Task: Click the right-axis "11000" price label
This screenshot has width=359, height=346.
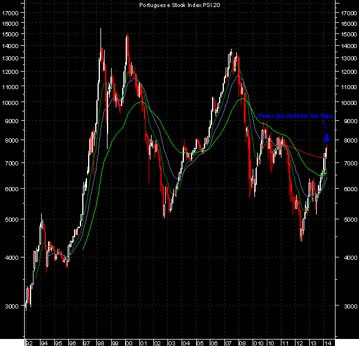Action: 349,87
